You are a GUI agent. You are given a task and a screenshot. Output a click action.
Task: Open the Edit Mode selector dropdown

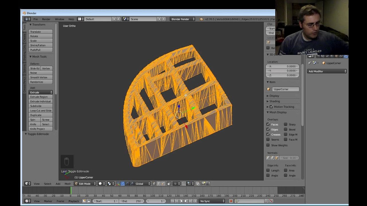click(x=85, y=184)
